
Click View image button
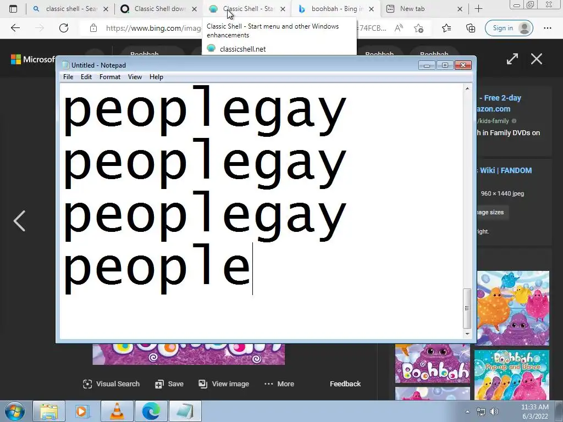point(224,384)
